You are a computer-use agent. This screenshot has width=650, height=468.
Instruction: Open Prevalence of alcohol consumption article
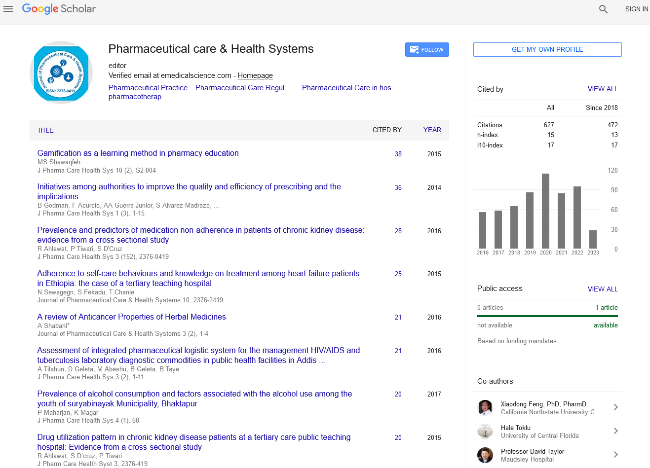195,398
